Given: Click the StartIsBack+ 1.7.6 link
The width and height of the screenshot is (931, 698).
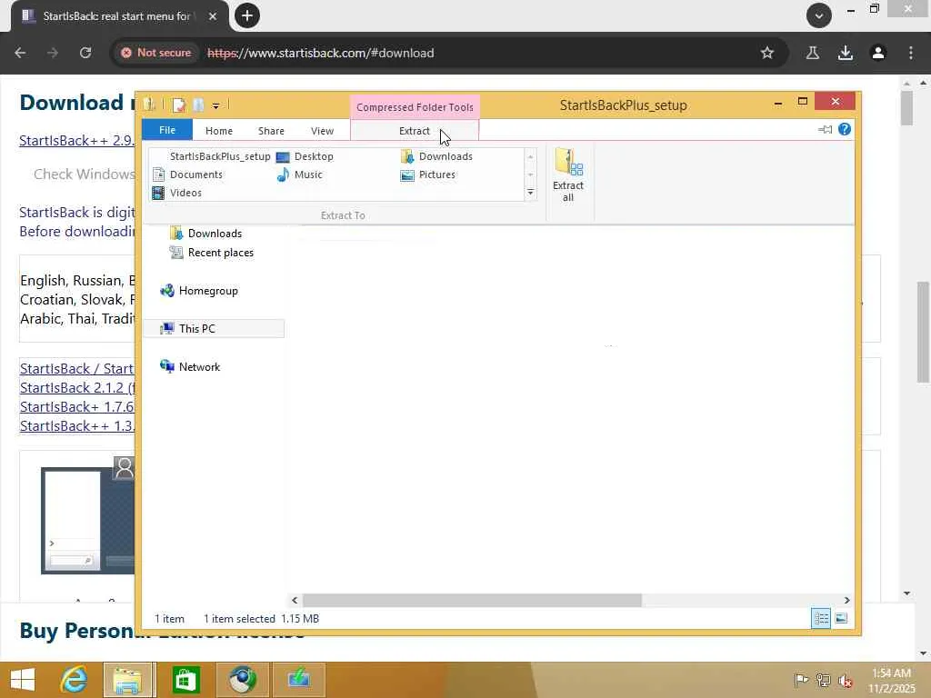Looking at the screenshot, I should (x=77, y=406).
